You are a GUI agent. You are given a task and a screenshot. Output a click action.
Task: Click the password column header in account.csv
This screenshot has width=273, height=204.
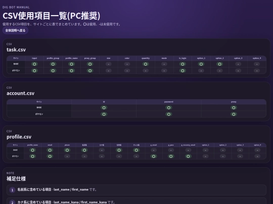(x=169, y=102)
